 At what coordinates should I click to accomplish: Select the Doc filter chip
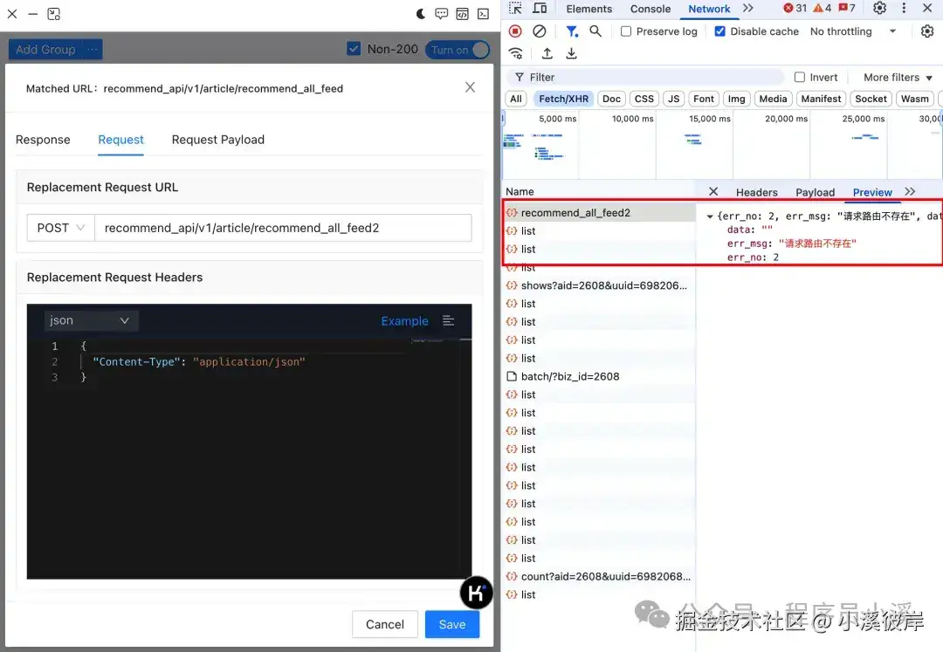tap(611, 99)
